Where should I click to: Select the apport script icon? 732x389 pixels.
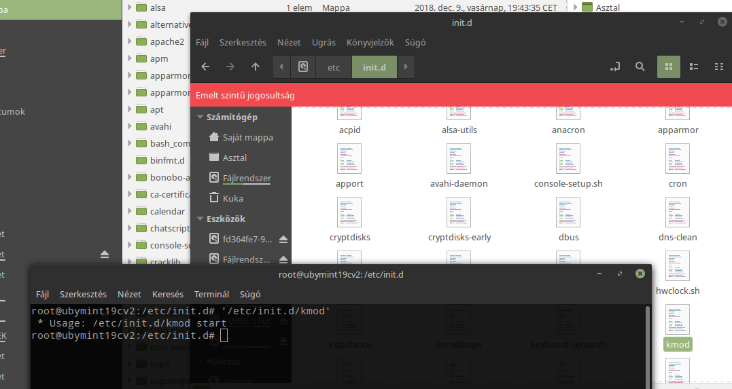point(349,159)
